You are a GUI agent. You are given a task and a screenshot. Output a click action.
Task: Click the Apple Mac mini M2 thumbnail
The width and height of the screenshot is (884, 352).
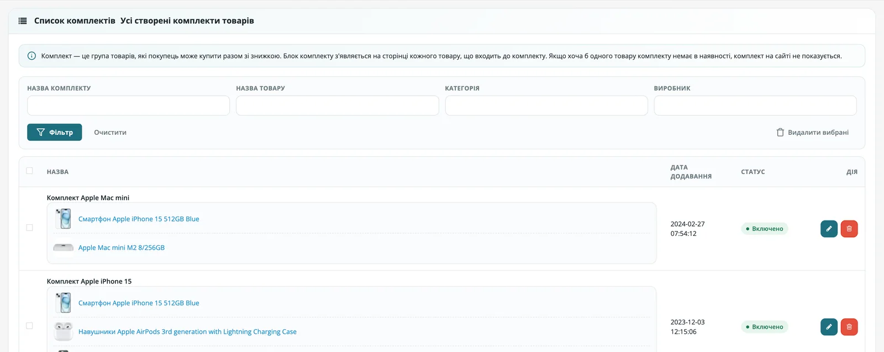[64, 248]
